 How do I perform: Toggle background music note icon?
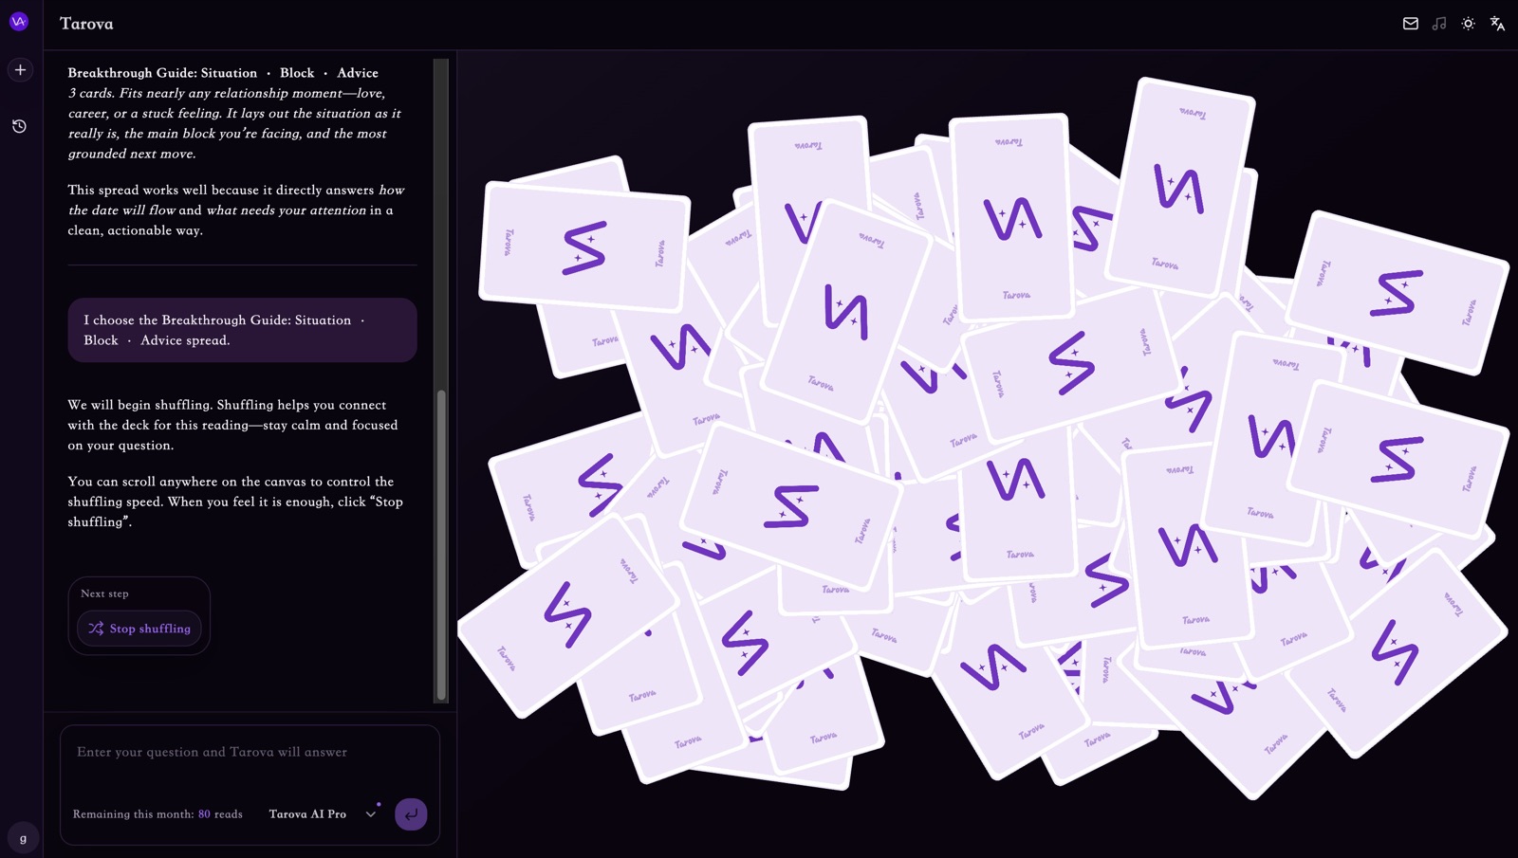(1439, 24)
